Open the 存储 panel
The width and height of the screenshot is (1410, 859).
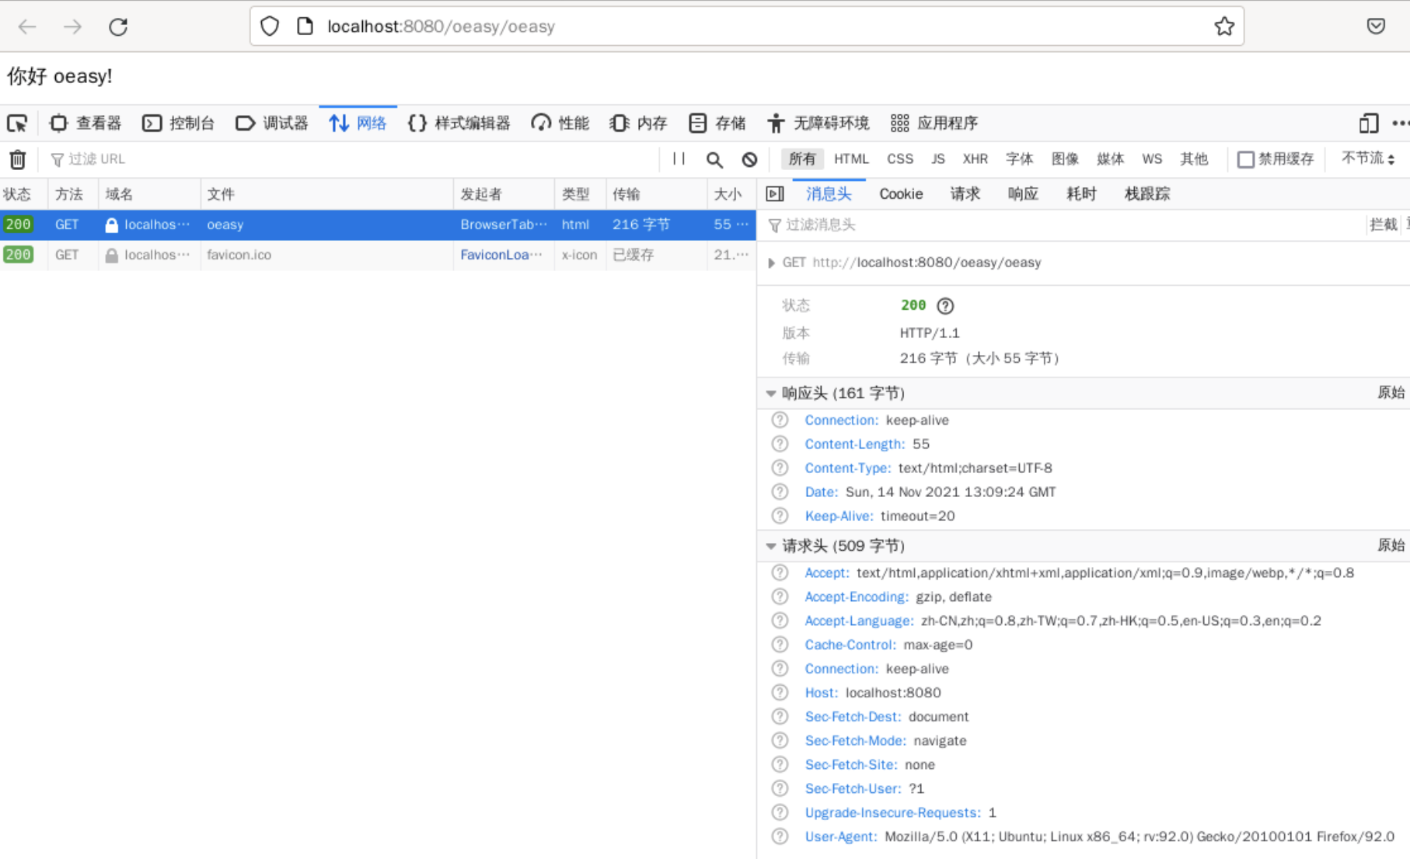click(717, 123)
